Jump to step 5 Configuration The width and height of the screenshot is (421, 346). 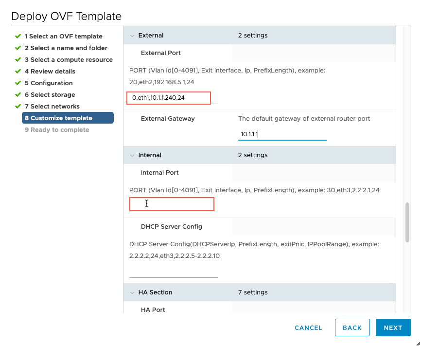pos(49,83)
